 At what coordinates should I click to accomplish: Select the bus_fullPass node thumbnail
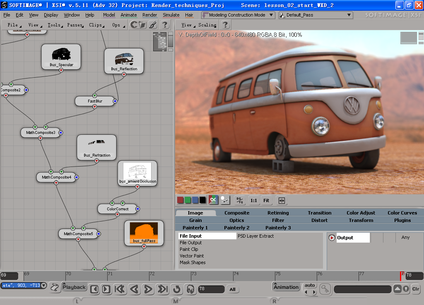click(144, 233)
